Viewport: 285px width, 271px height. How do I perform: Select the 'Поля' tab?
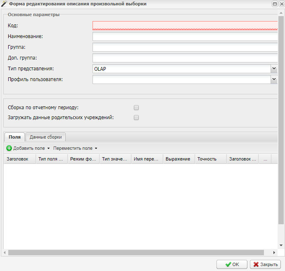point(14,137)
